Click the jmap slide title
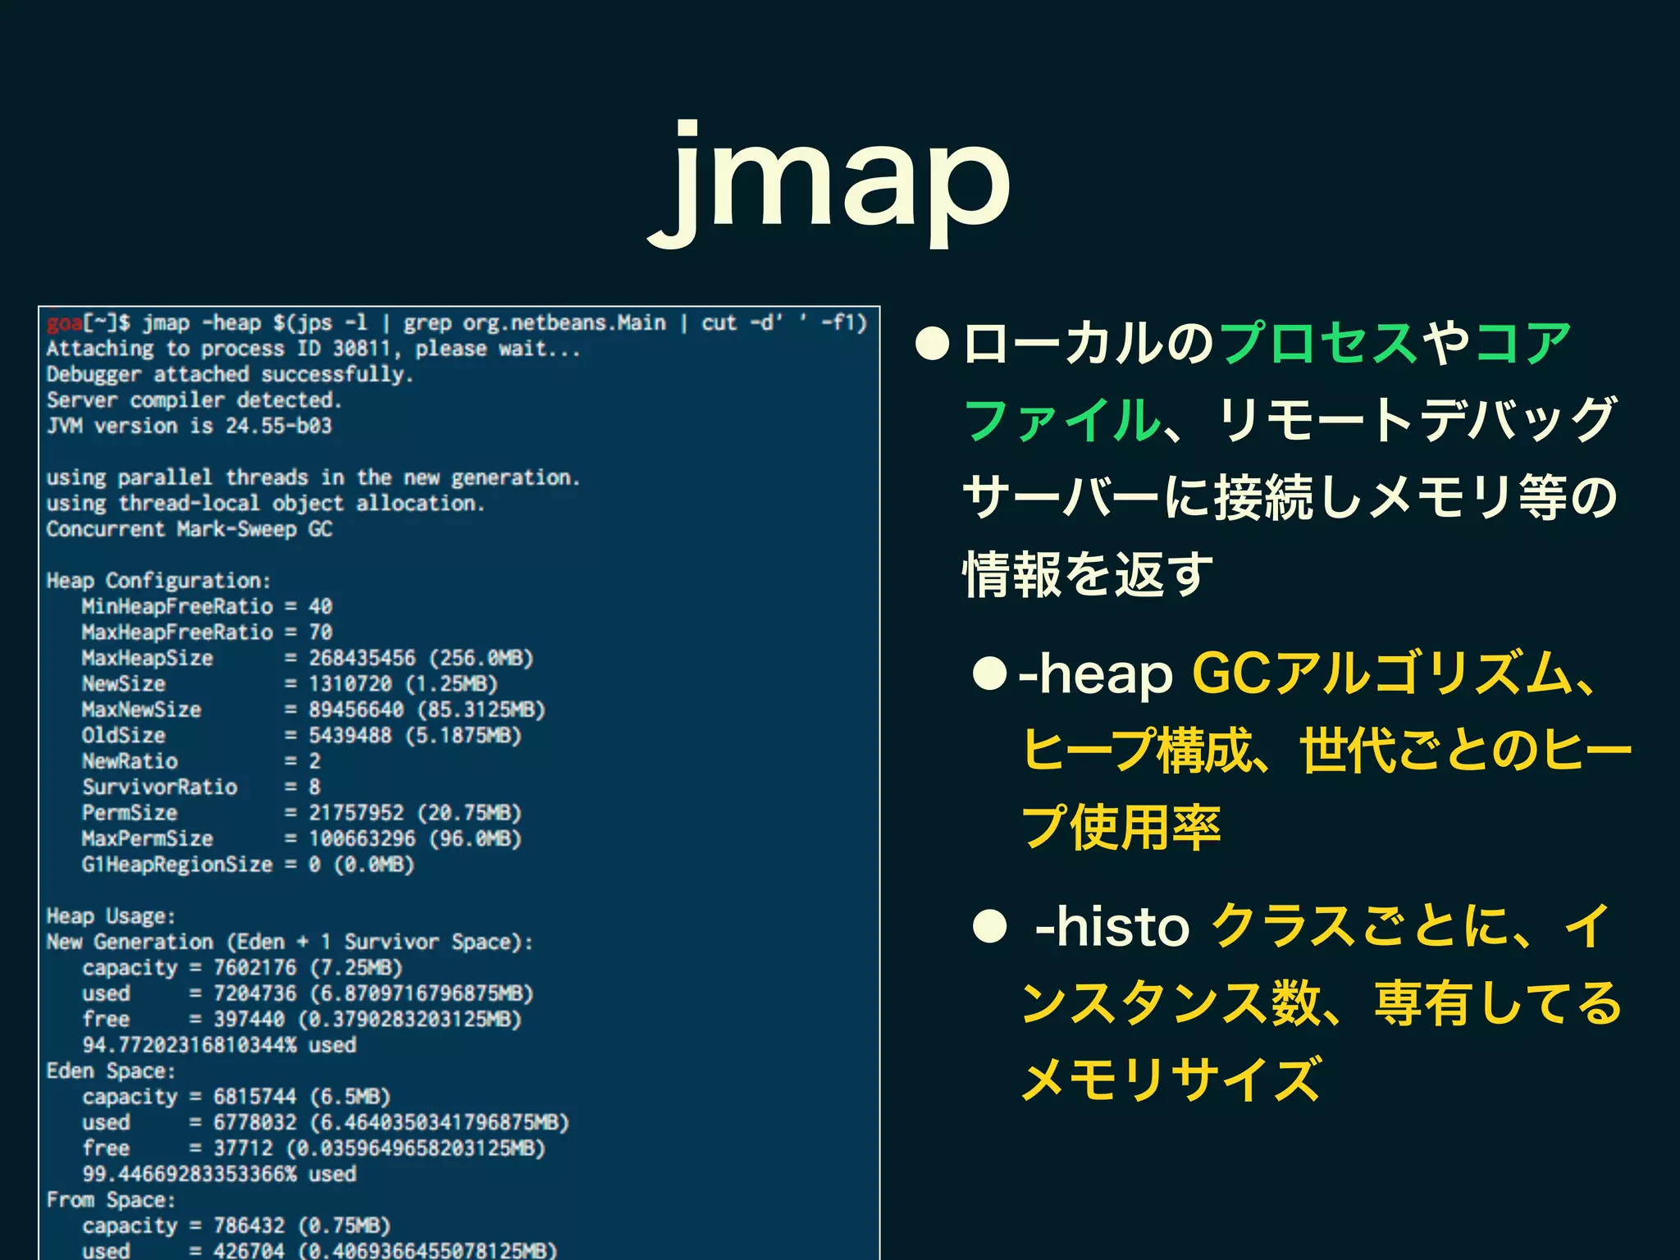 click(x=829, y=182)
